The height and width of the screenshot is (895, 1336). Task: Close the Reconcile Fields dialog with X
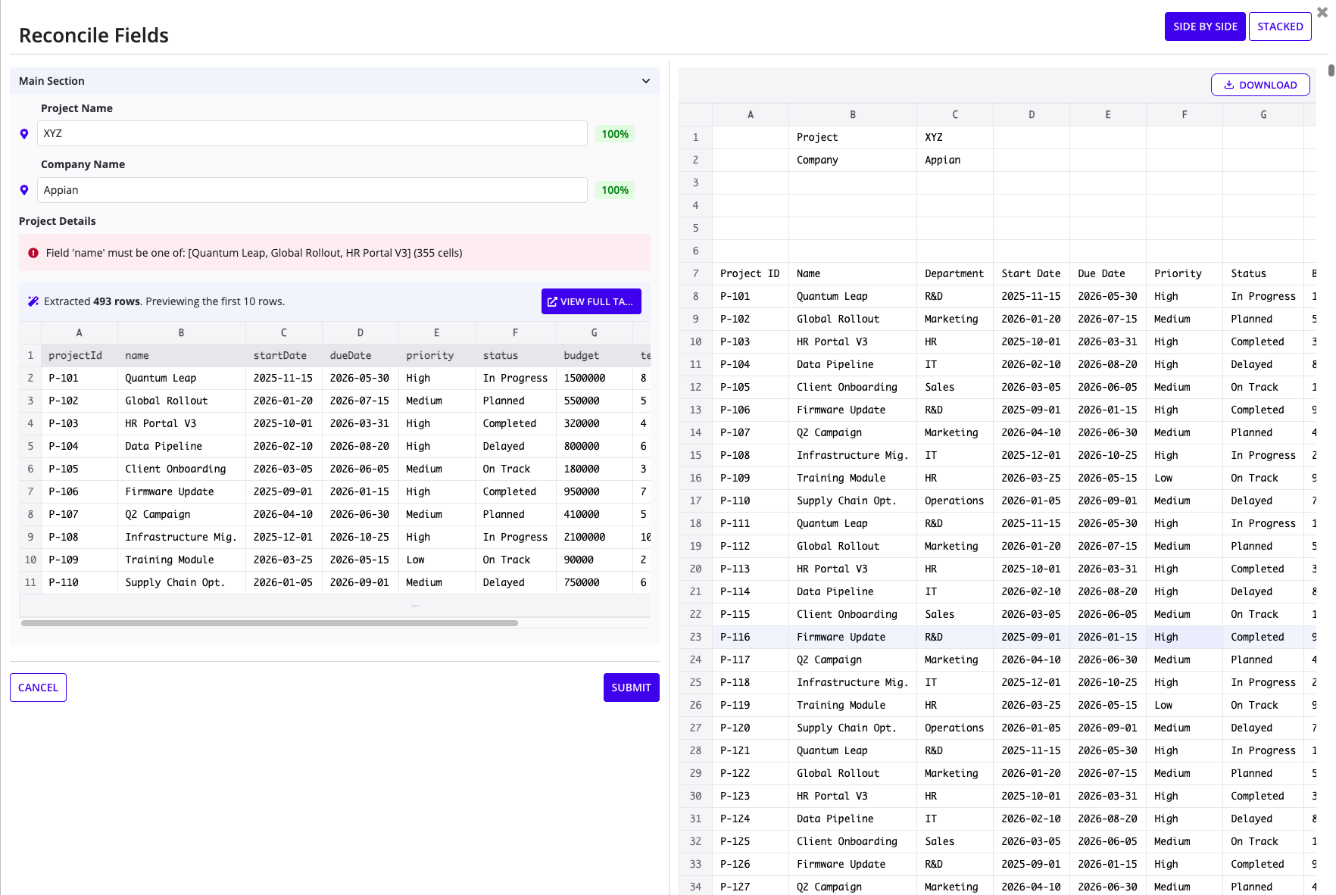point(1322,12)
